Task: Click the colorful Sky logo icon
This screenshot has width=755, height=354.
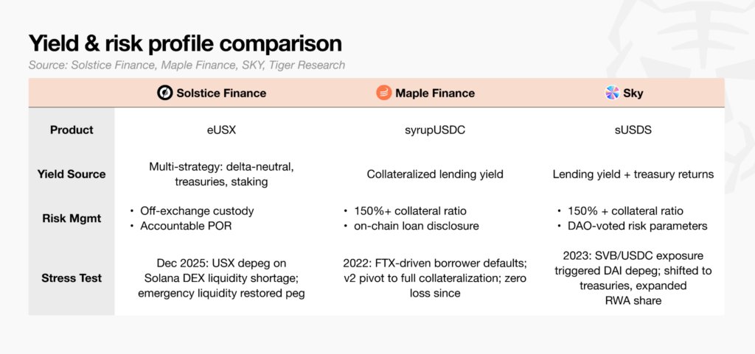Action: (x=612, y=93)
